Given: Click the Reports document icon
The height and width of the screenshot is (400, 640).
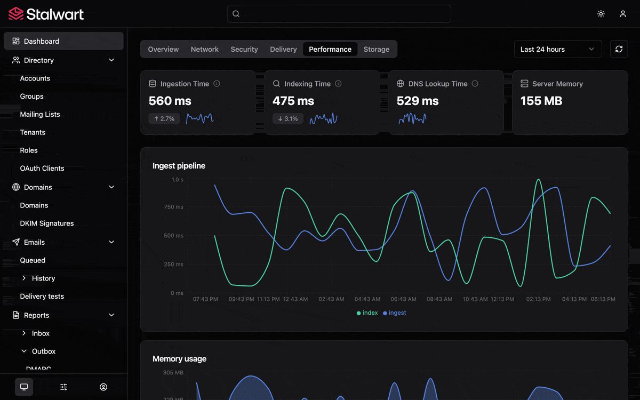Looking at the screenshot, I should coord(16,315).
